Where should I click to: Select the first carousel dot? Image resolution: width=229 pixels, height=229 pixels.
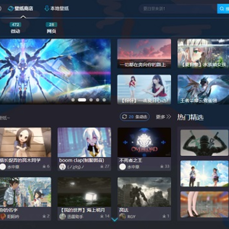tap(73, 100)
